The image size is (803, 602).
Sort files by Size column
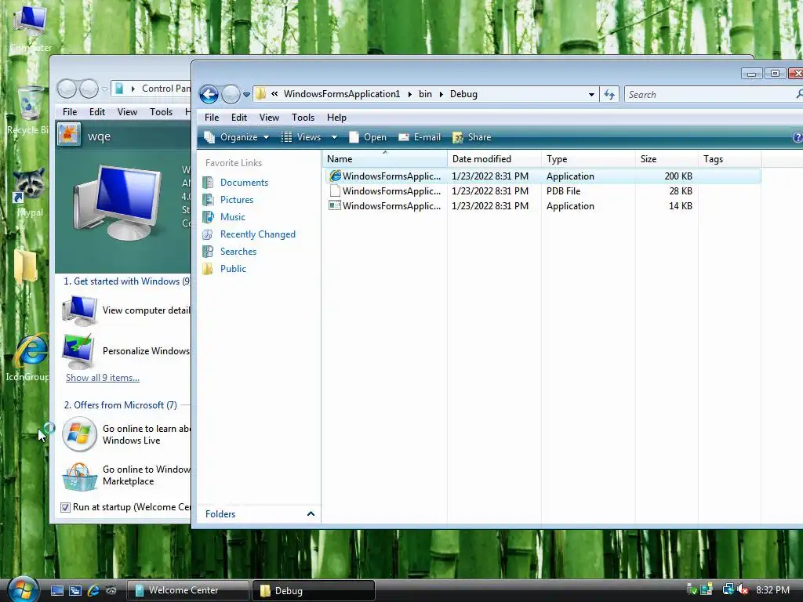coord(667,159)
